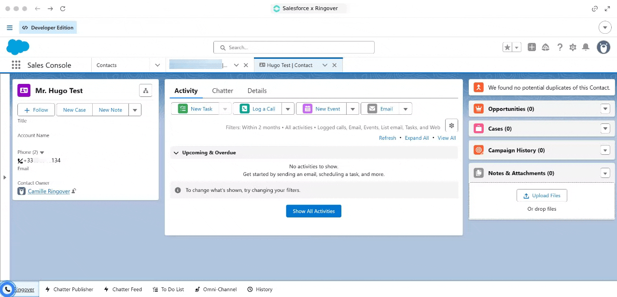Open Notes & Attachments dropdown
The width and height of the screenshot is (617, 297).
click(605, 173)
